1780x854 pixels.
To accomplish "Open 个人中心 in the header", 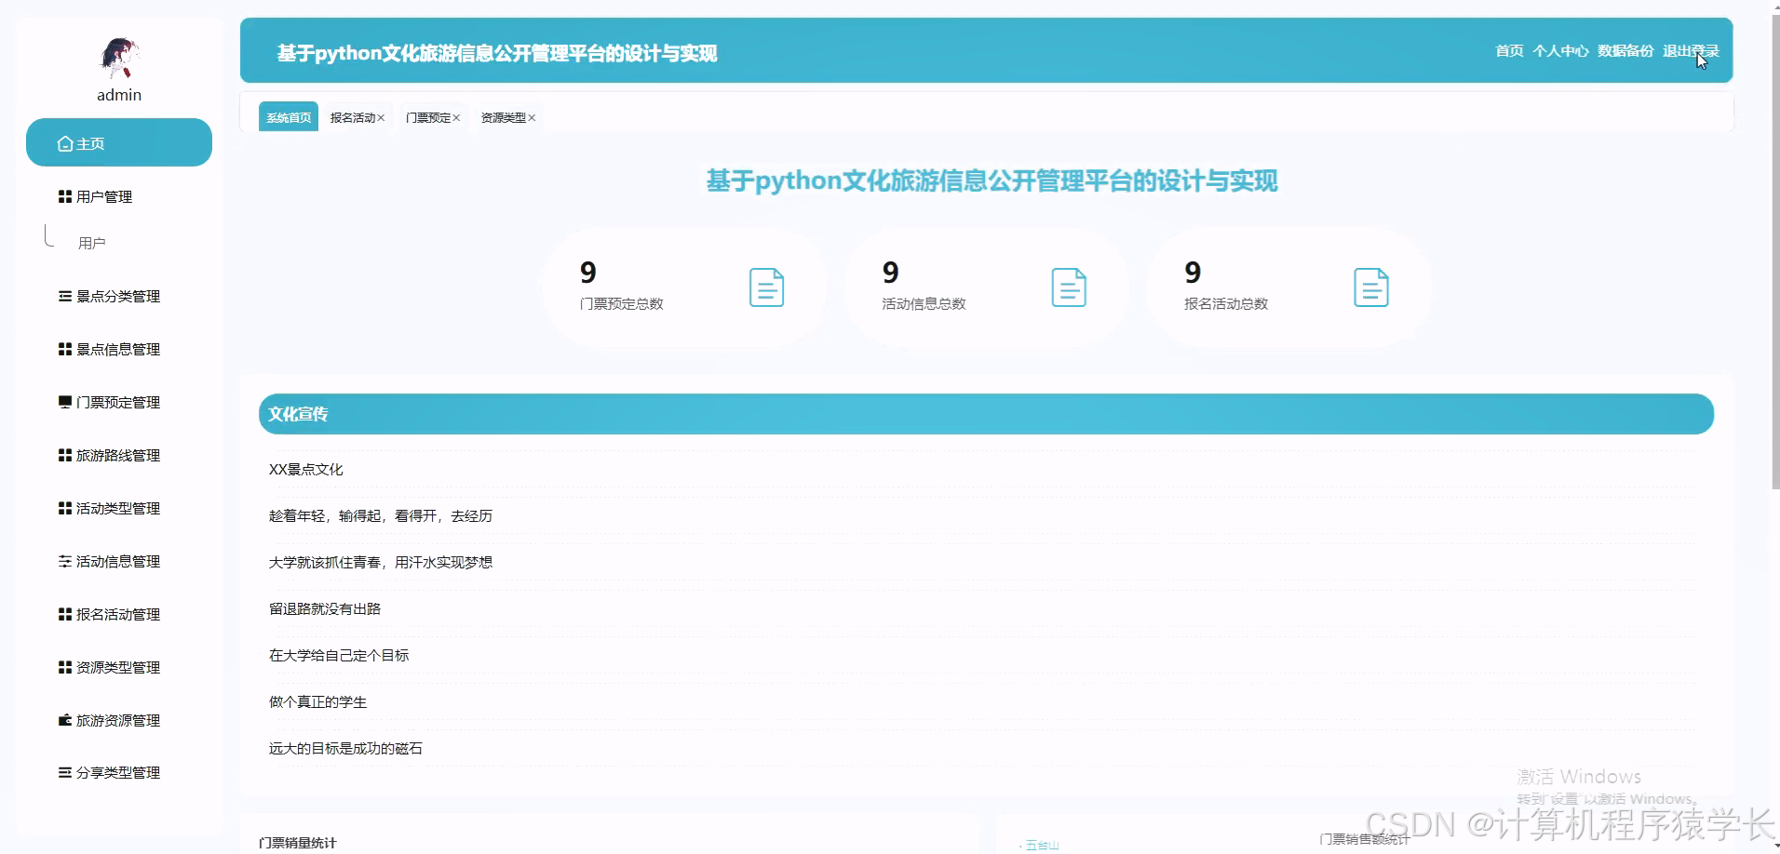I will click(1560, 51).
